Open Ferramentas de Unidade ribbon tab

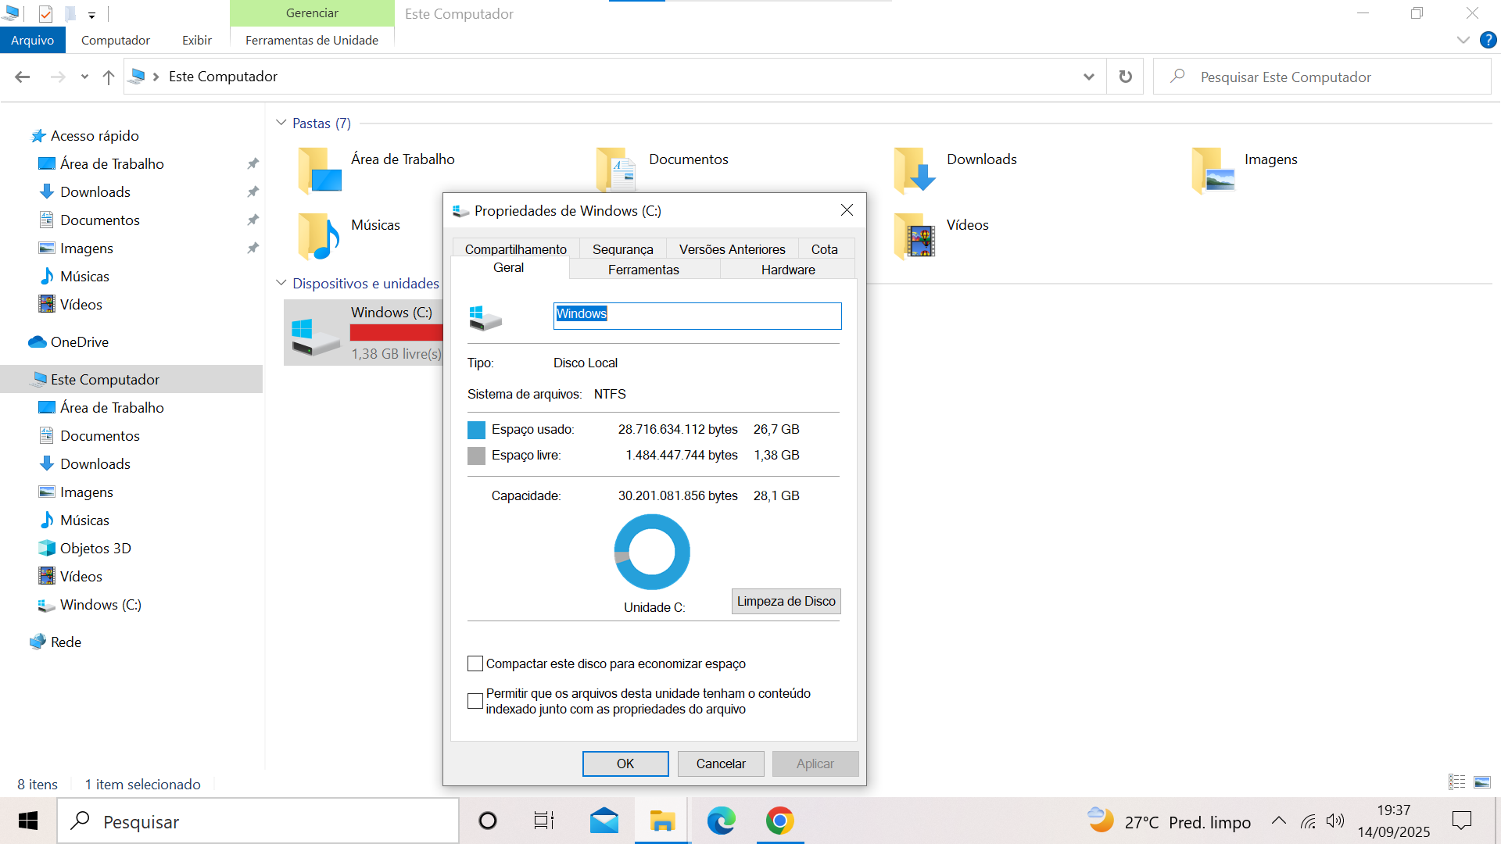[x=312, y=40]
